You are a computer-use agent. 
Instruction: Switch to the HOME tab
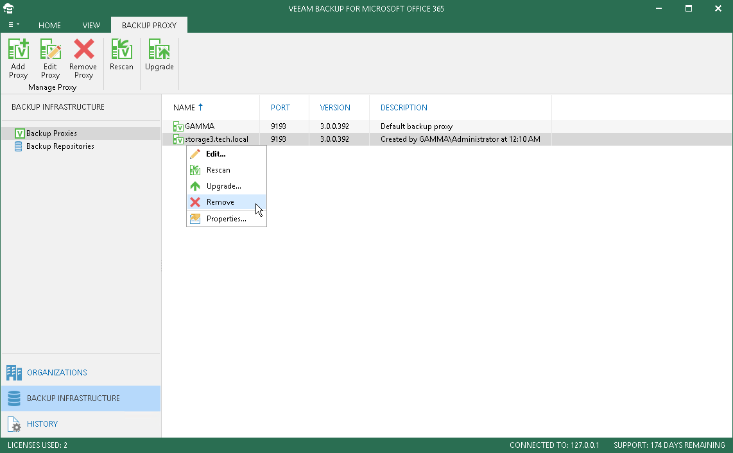[x=49, y=25]
